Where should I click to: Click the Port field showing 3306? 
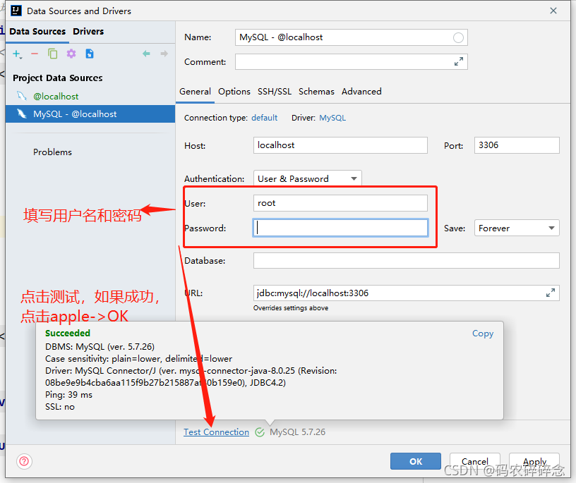tap(517, 145)
